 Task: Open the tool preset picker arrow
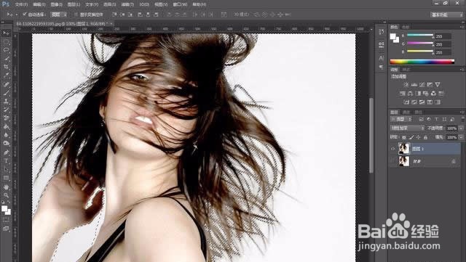(16, 15)
